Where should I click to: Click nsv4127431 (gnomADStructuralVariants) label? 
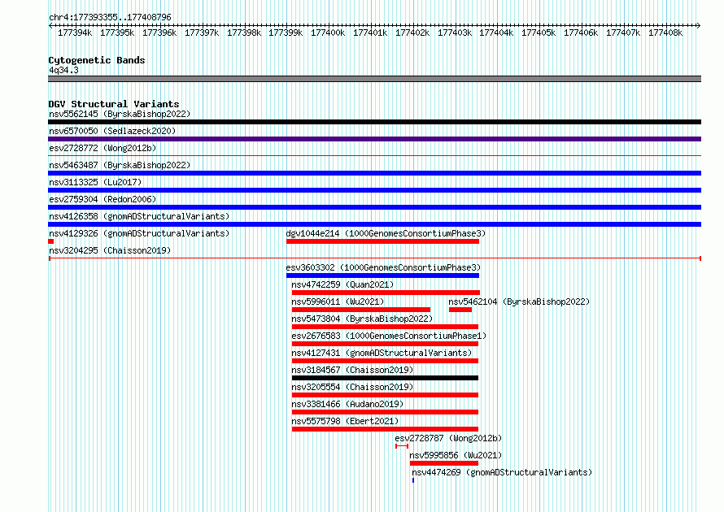(382, 353)
